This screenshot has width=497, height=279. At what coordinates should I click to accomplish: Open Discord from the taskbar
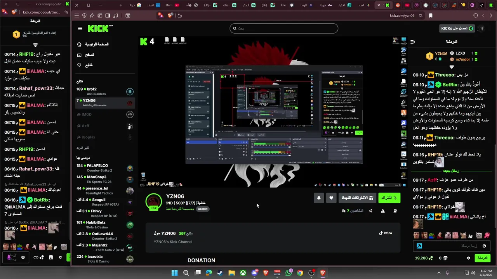[x=254, y=273]
